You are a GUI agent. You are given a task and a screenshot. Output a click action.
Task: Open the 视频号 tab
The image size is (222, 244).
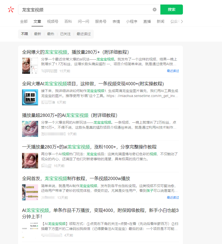pyautogui.click(x=53, y=22)
